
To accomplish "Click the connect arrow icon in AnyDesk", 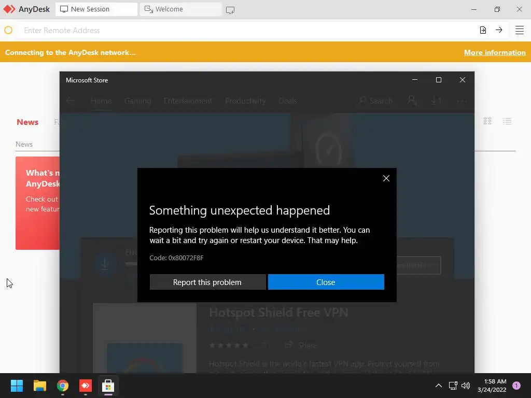I will (499, 30).
